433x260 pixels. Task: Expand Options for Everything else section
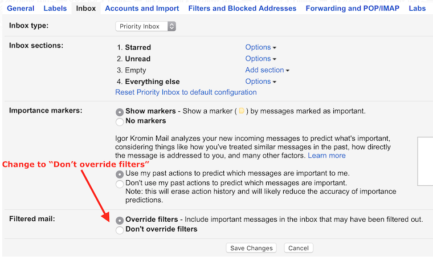pos(261,82)
